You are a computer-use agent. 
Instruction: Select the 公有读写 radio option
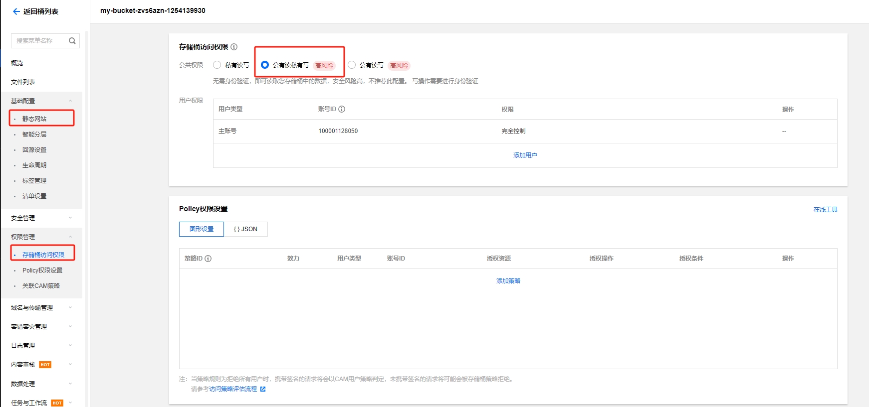352,65
